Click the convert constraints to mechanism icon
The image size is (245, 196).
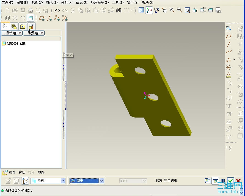[x=25, y=181]
